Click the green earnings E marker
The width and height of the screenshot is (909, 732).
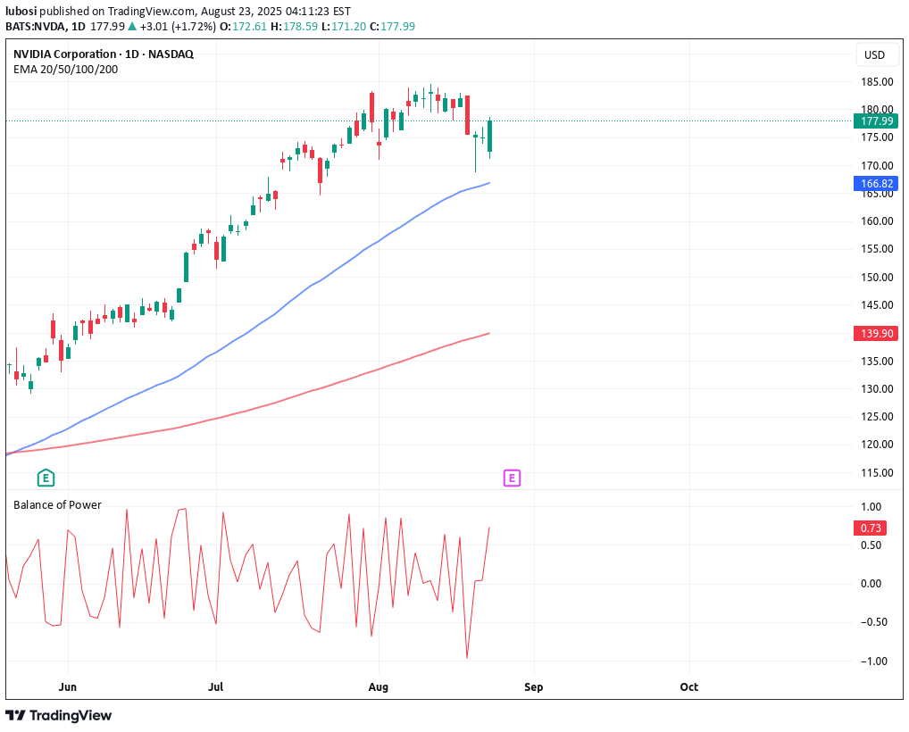(x=46, y=478)
